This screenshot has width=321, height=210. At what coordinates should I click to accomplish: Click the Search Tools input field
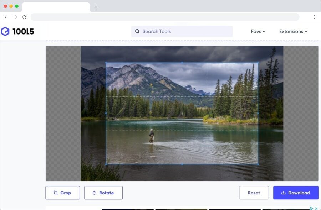[x=182, y=31]
